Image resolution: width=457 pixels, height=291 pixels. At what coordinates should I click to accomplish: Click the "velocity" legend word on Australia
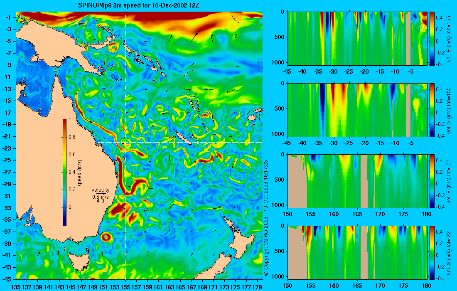[x=100, y=190]
